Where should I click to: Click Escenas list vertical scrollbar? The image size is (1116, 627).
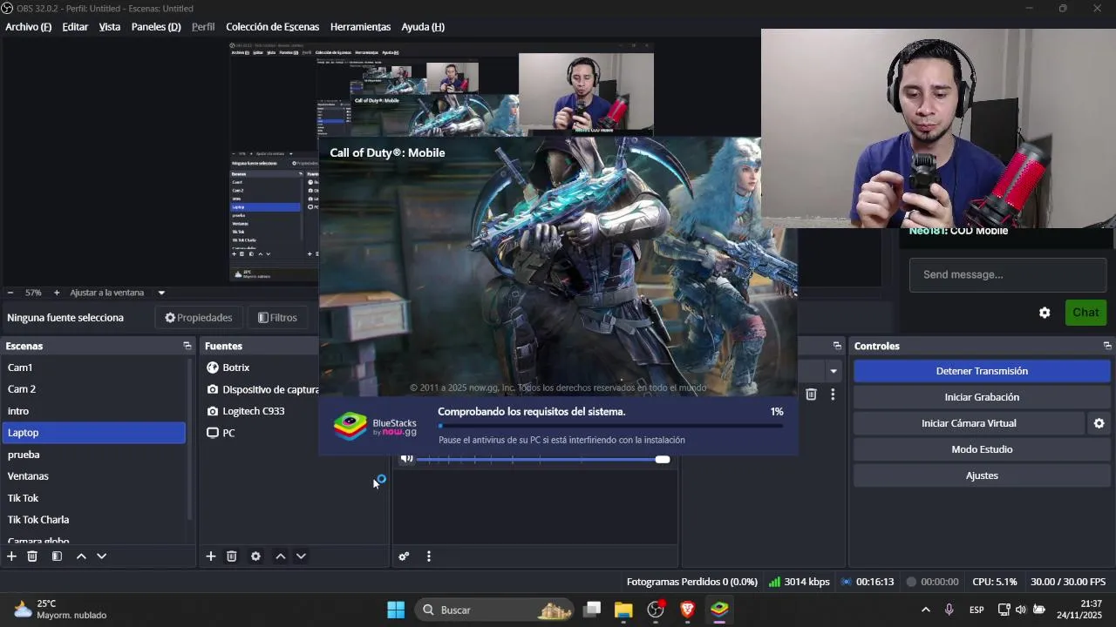pos(190,438)
